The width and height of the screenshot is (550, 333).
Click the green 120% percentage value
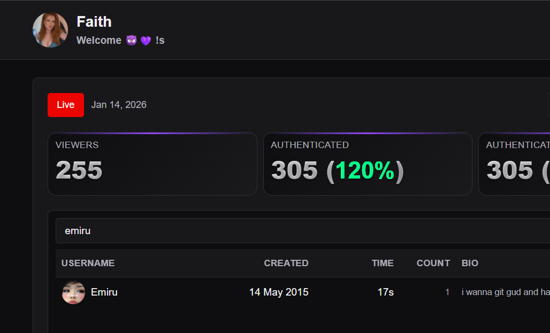tap(365, 171)
